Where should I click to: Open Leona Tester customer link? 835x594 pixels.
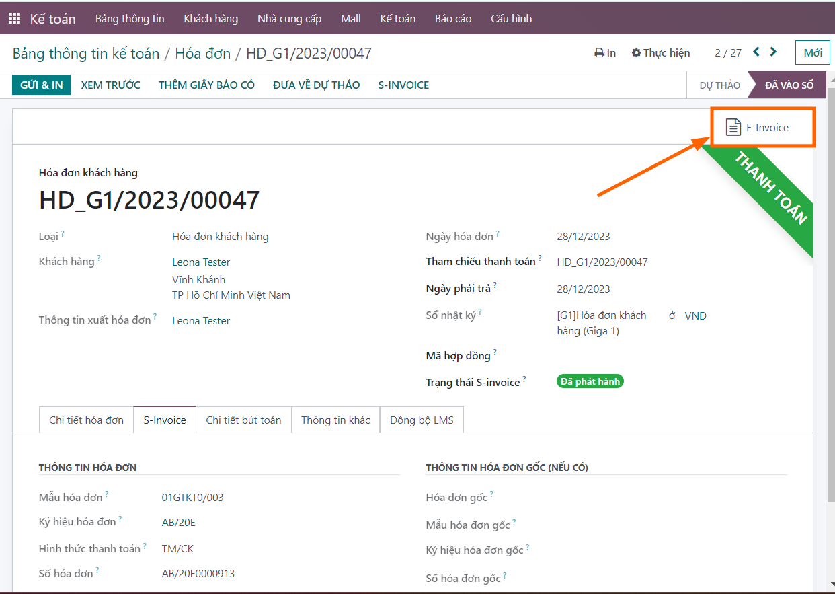click(x=201, y=262)
